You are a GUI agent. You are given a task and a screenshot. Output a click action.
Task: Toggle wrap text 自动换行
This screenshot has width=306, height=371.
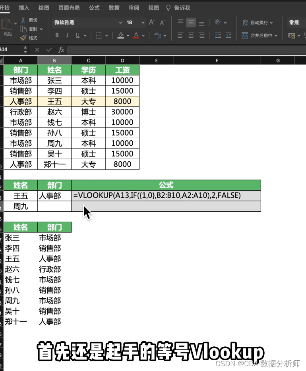[x=258, y=23]
